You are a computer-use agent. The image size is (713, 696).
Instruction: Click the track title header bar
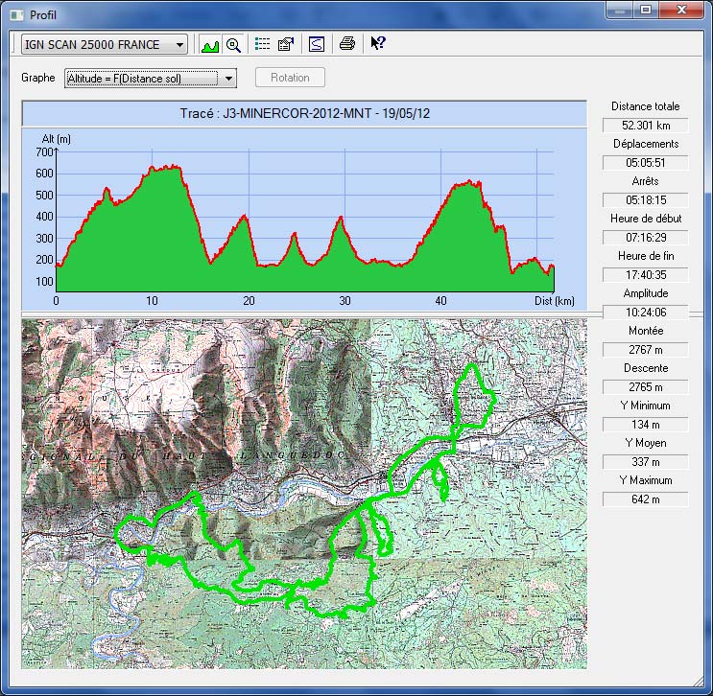[x=303, y=113]
